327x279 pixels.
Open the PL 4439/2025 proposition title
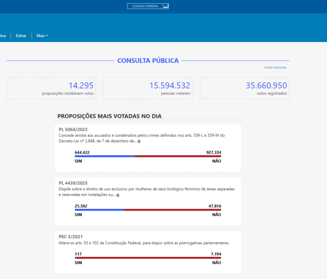coord(73,183)
